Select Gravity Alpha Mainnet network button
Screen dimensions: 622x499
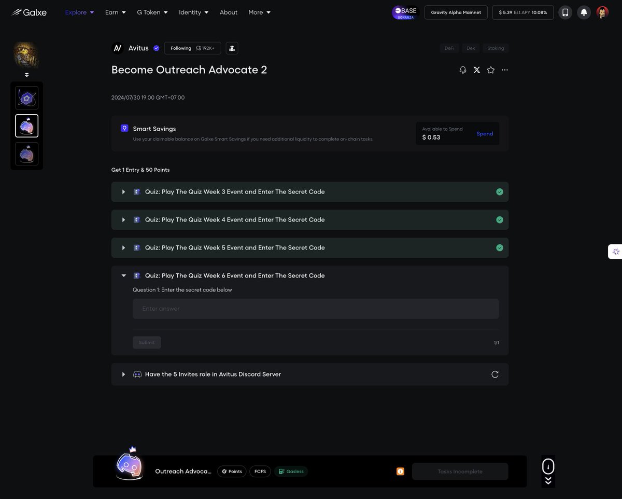pyautogui.click(x=456, y=12)
